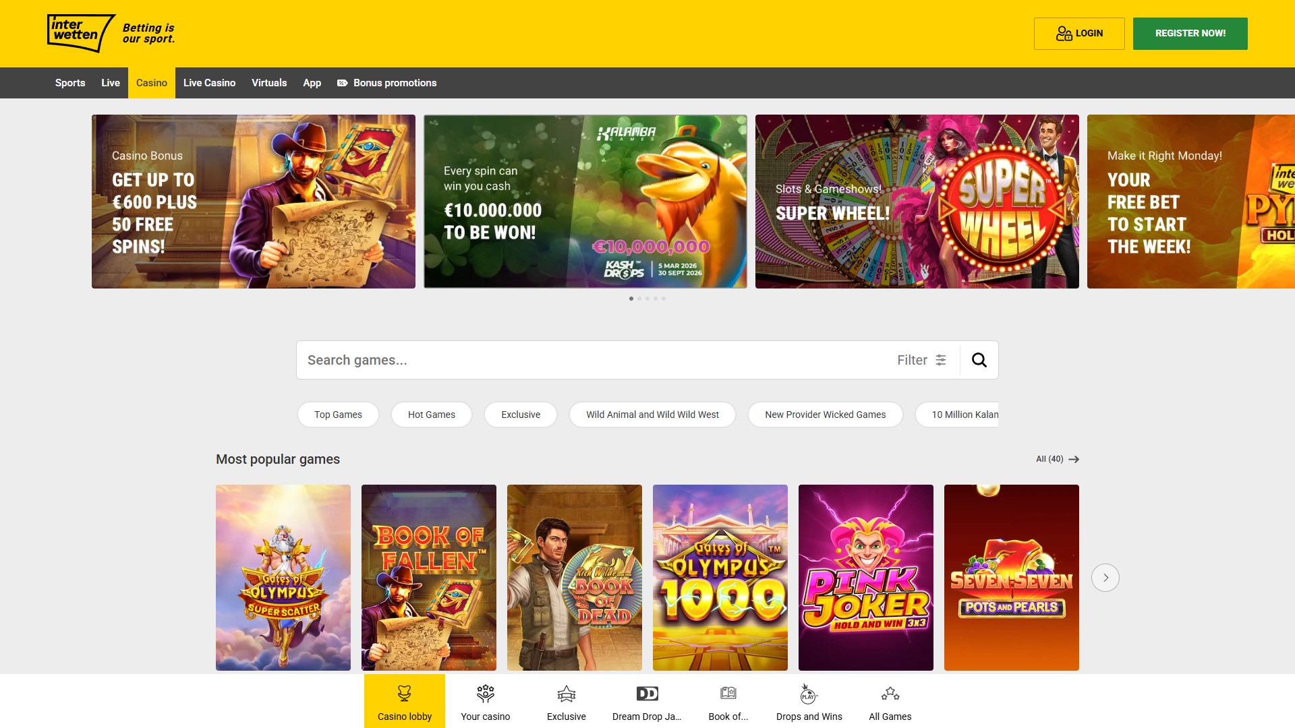Click the next arrow in the games carousel
This screenshot has height=728, width=1295.
click(1105, 578)
